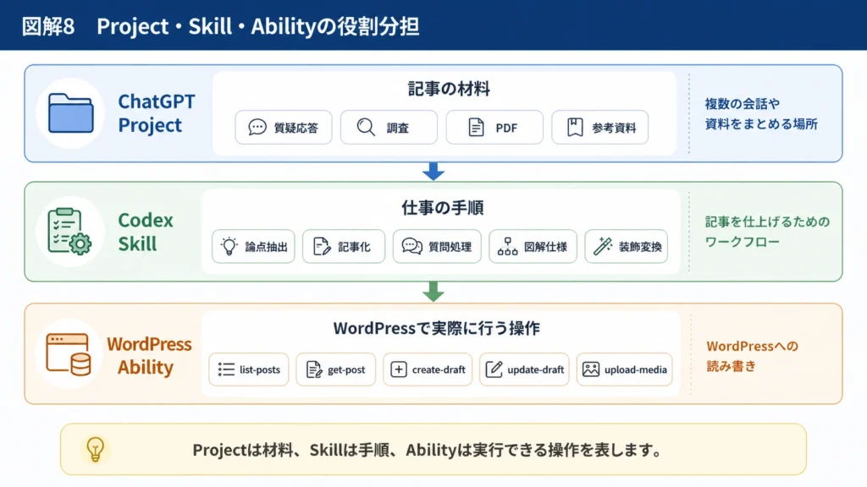Select the list-posts label

pyautogui.click(x=260, y=370)
